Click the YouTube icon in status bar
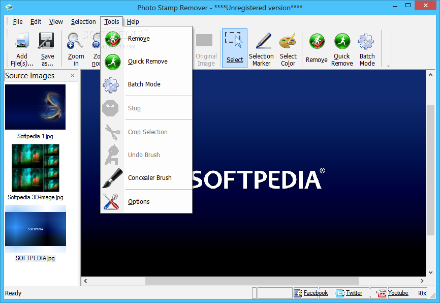 click(x=382, y=293)
